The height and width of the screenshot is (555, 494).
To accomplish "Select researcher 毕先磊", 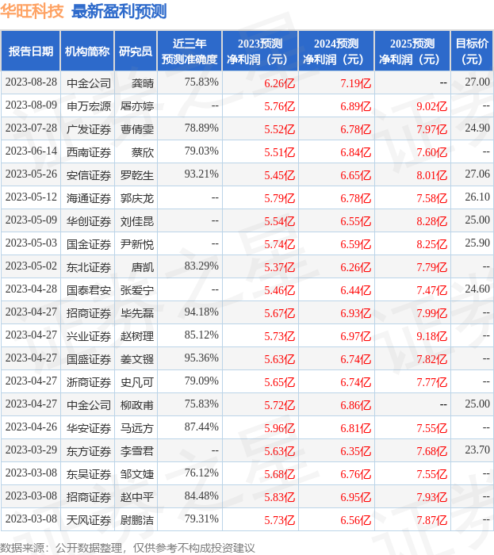I will point(137,313).
